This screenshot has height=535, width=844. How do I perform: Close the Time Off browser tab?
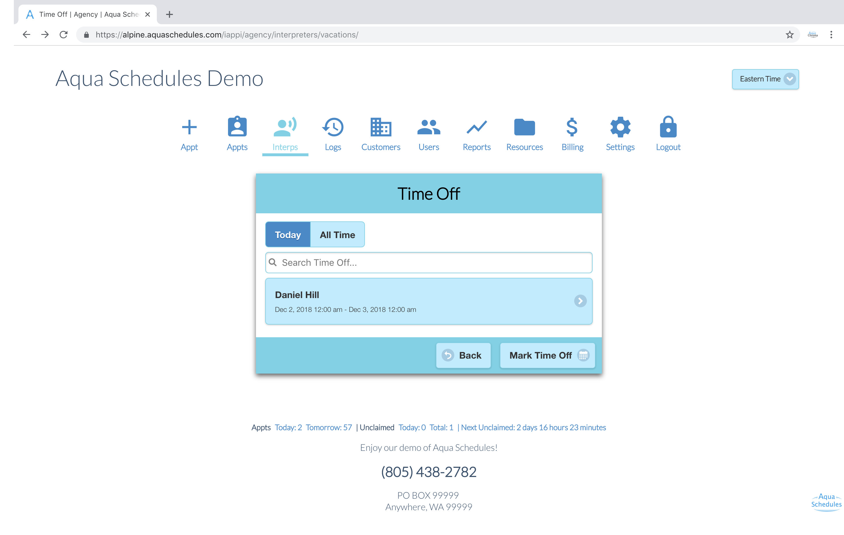coord(148,14)
